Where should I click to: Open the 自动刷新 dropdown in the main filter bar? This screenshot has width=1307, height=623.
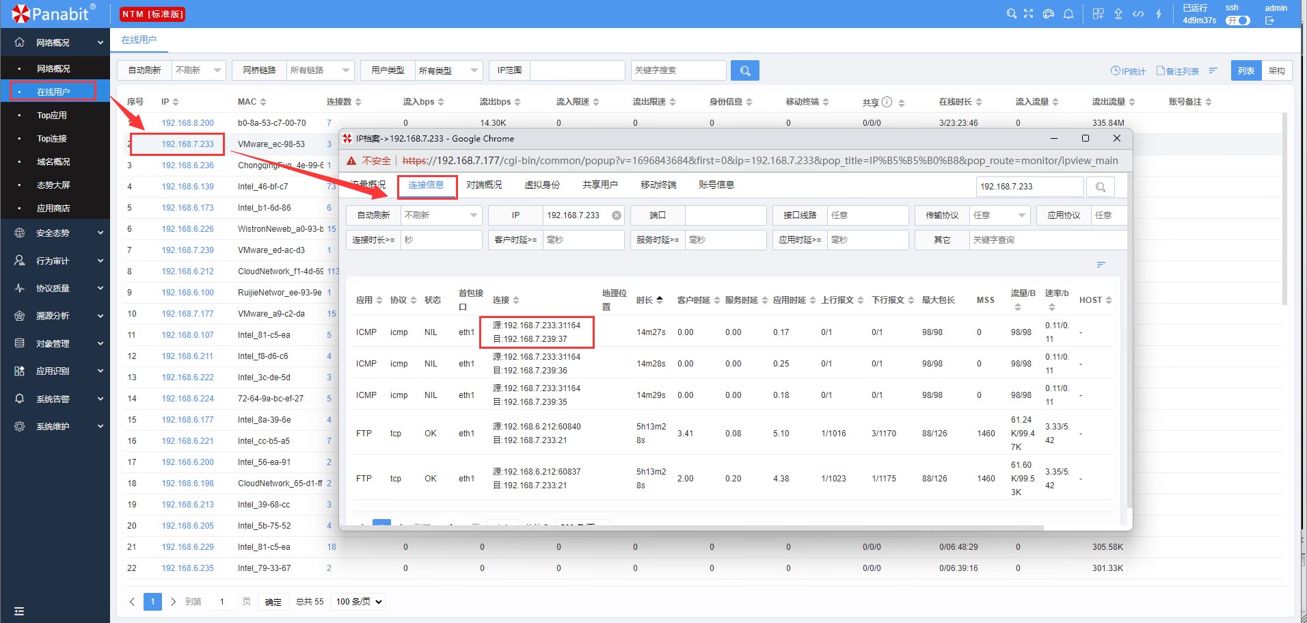click(x=198, y=70)
